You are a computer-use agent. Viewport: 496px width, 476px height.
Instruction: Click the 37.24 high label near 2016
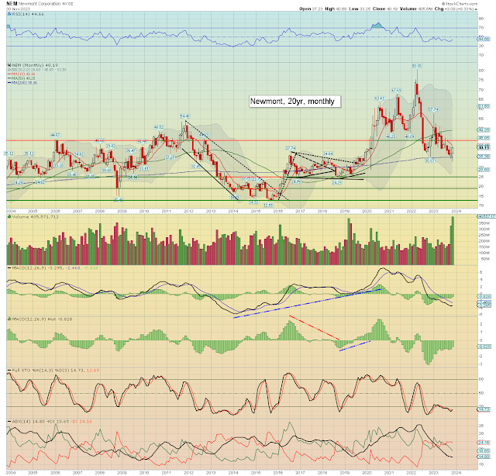[x=291, y=148]
